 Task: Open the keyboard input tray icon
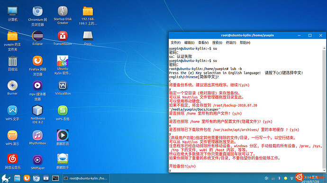pos(273,178)
